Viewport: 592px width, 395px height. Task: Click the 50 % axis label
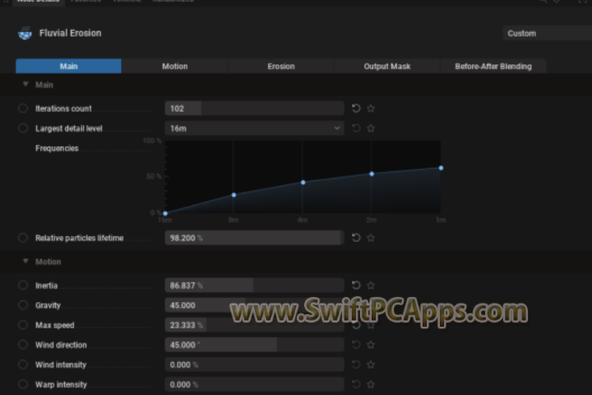[x=154, y=177]
